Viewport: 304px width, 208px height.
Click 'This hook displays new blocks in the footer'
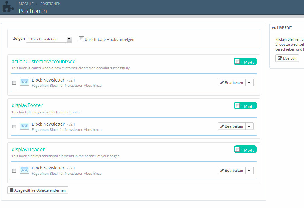point(46,112)
